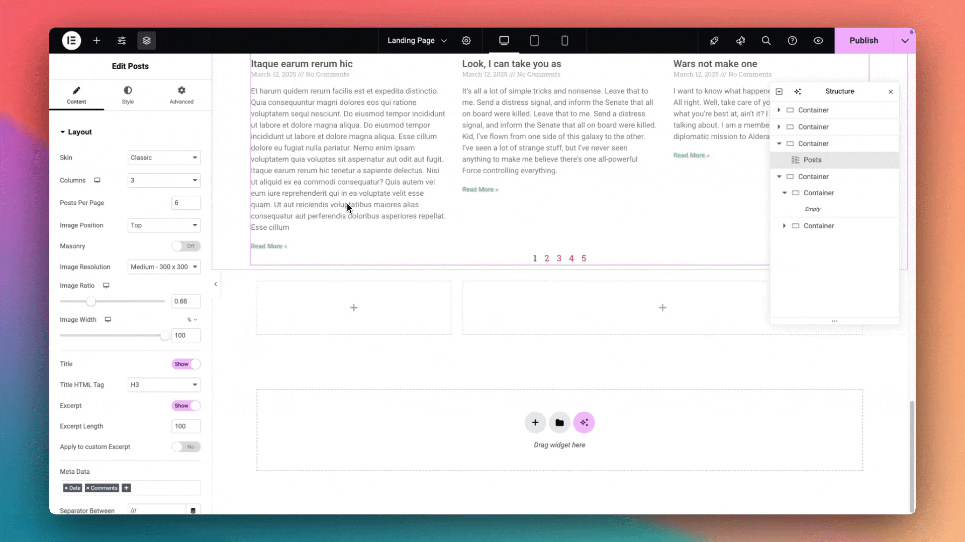Switch to mobile device view
The width and height of the screenshot is (965, 542).
[x=564, y=41]
